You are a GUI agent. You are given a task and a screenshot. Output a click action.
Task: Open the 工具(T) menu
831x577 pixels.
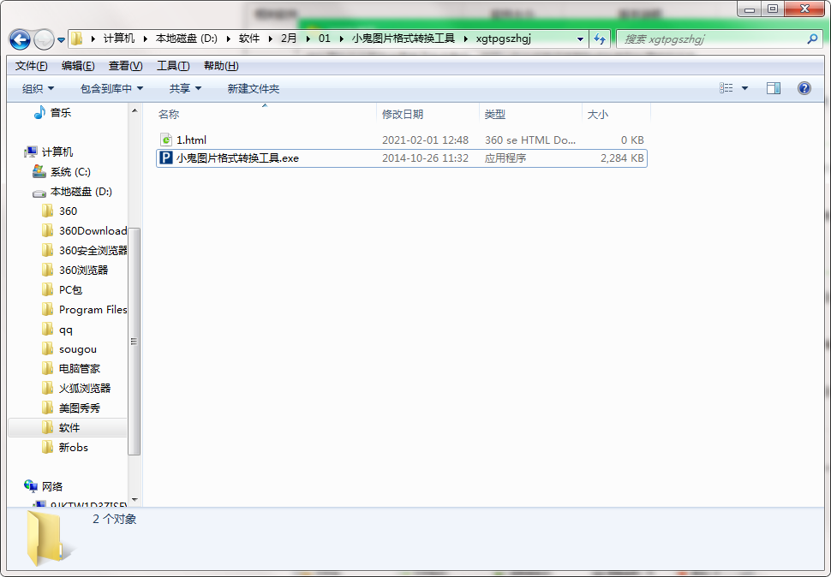click(173, 66)
